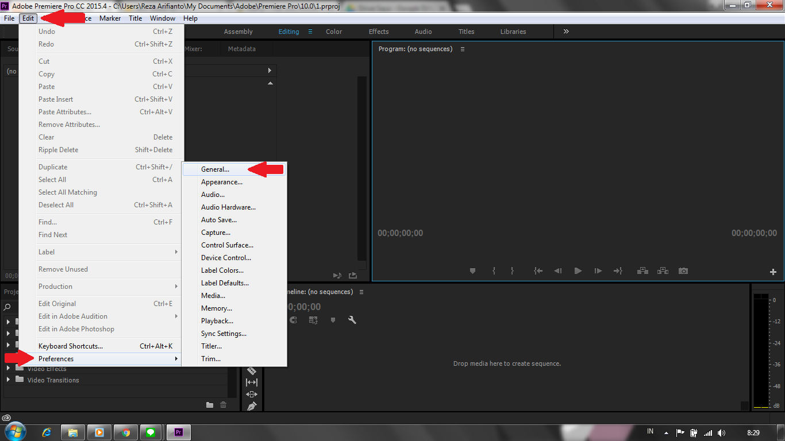Select the Razor tool
Image resolution: width=785 pixels, height=441 pixels.
coord(251,370)
